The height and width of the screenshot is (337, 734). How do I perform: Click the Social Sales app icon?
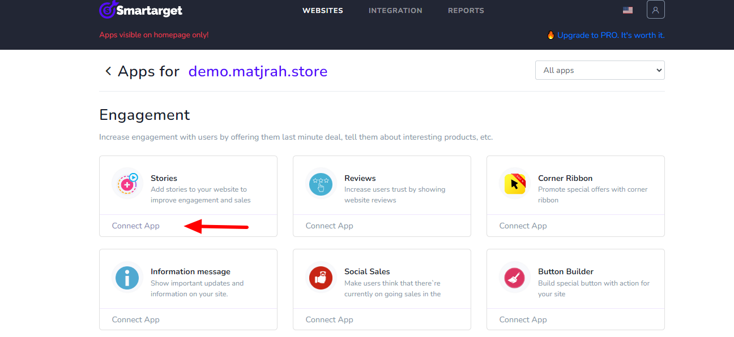pos(321,277)
